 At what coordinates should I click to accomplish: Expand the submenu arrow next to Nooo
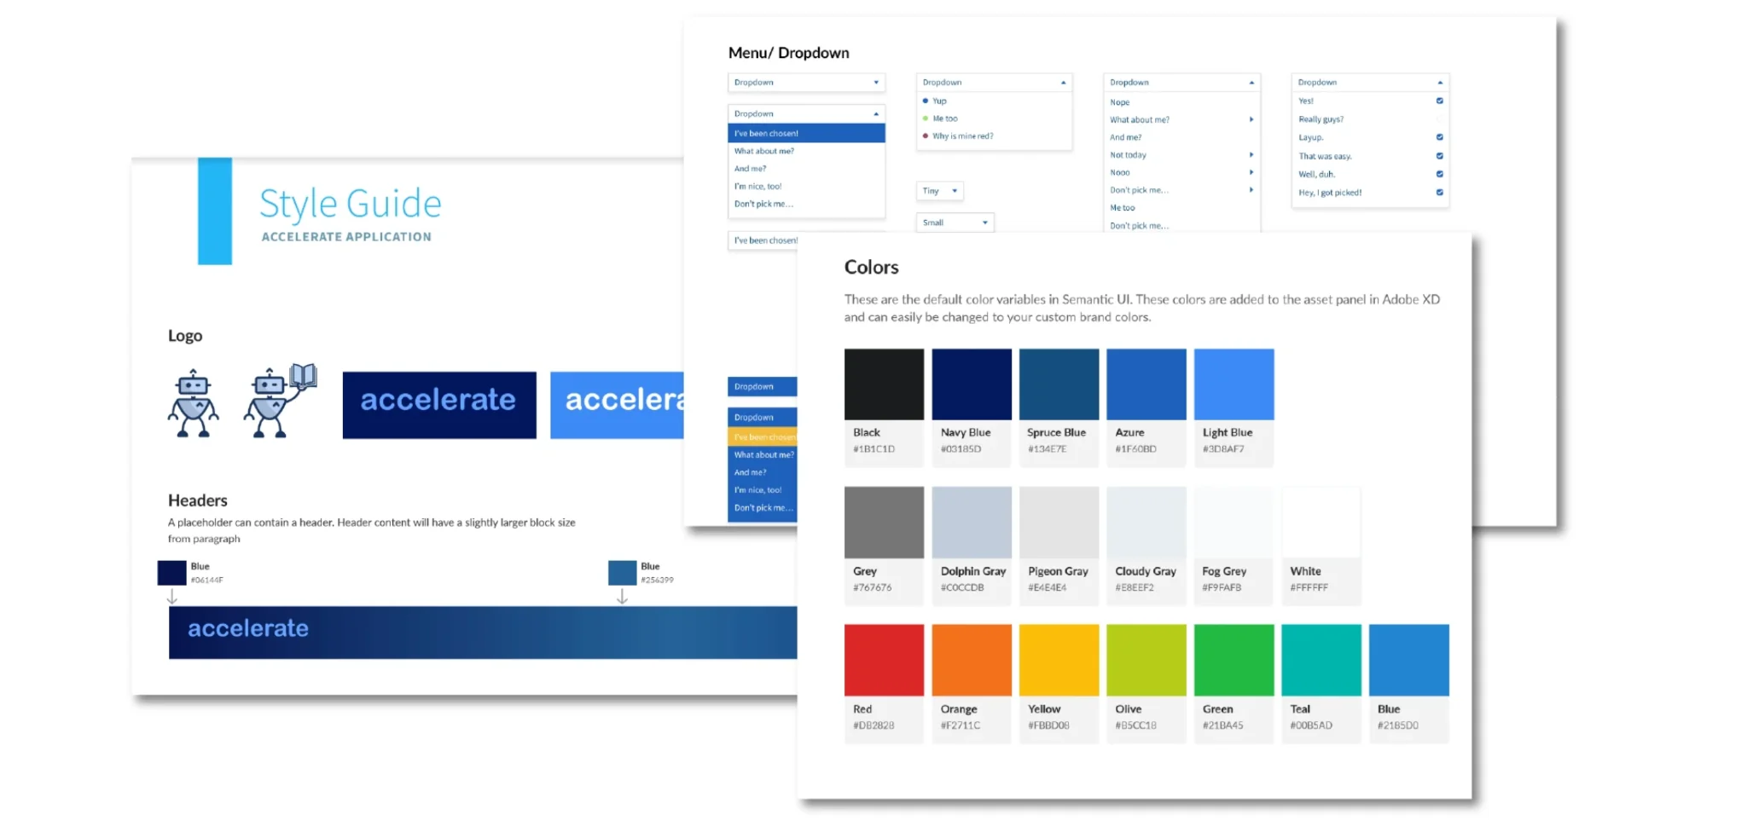point(1251,172)
